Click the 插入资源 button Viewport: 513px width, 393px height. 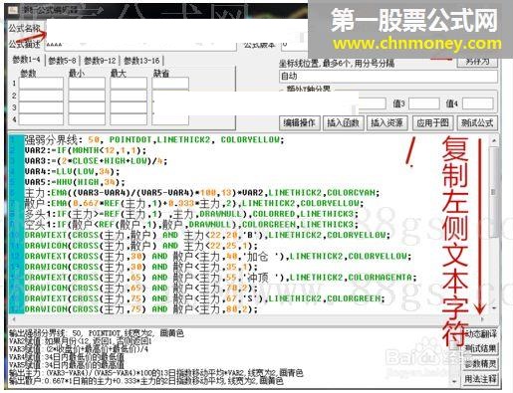pos(387,123)
